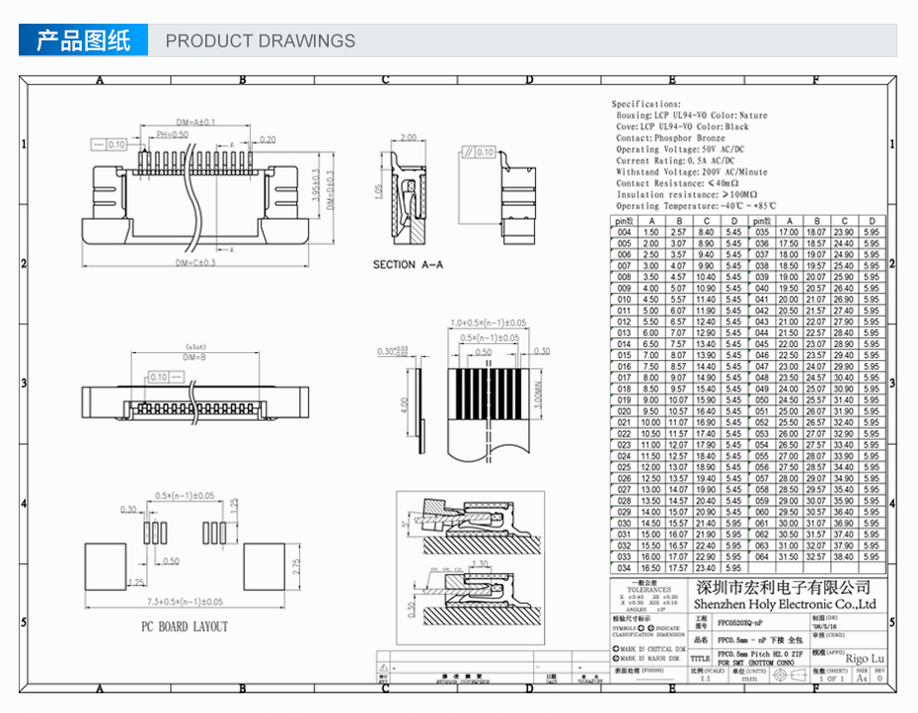Screen dimensions: 918x713
Task: Click the '08/5/16 date in title block
Action: (825, 626)
